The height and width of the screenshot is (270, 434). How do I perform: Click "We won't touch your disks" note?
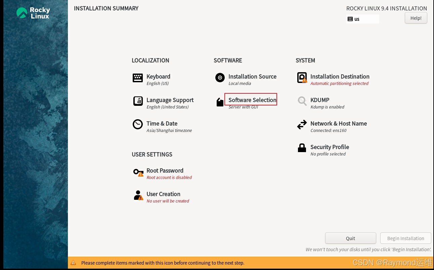(368, 250)
